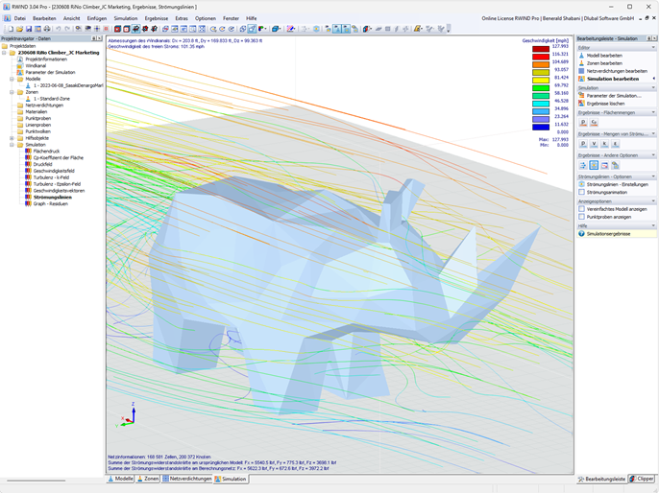Click the Open folder toolbar icon
Image resolution: width=659 pixels, height=493 pixels.
tap(19, 29)
